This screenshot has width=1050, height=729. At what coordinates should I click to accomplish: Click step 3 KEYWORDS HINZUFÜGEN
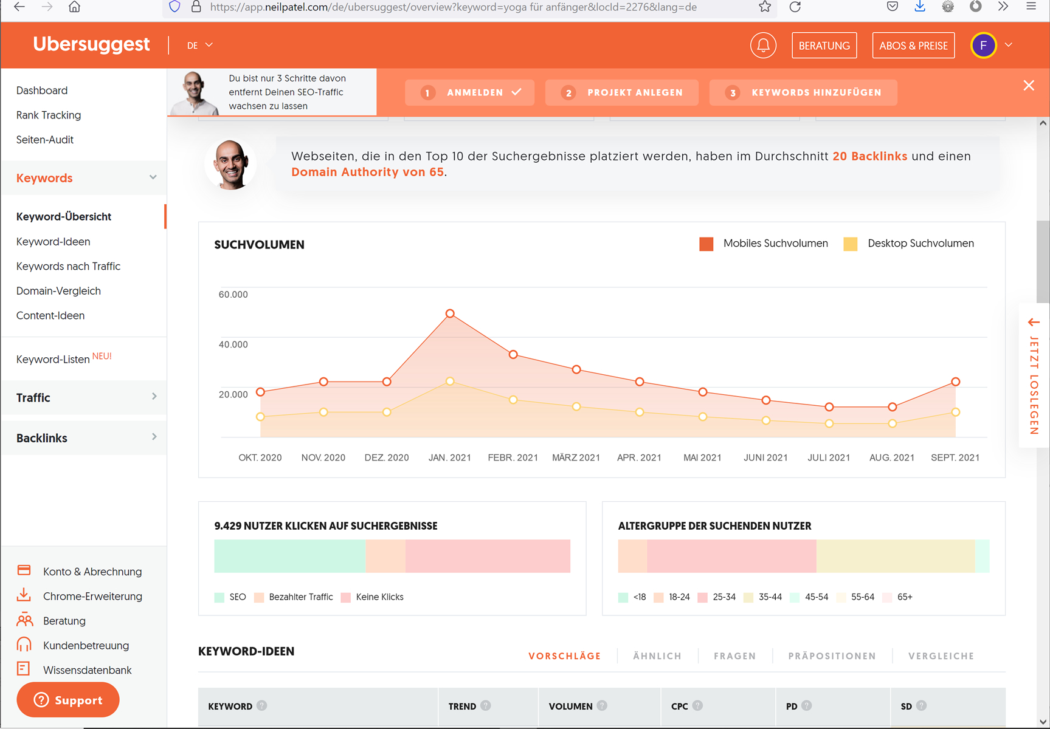click(x=803, y=92)
